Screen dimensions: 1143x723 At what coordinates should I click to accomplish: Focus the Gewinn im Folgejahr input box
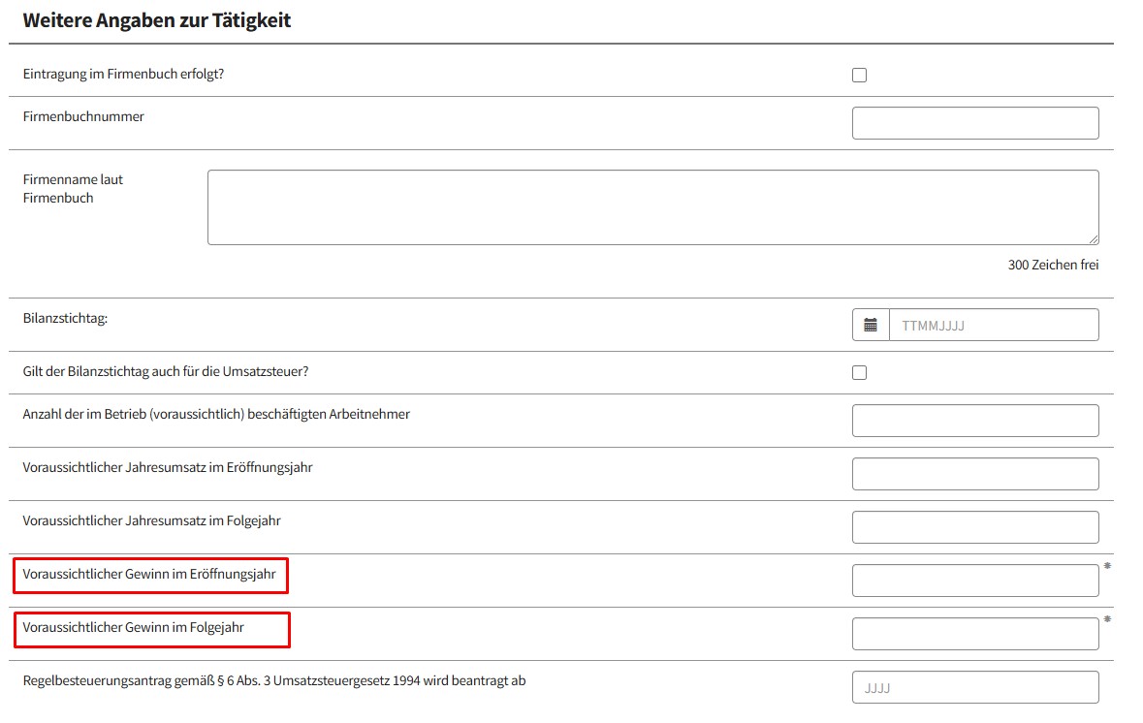(974, 634)
